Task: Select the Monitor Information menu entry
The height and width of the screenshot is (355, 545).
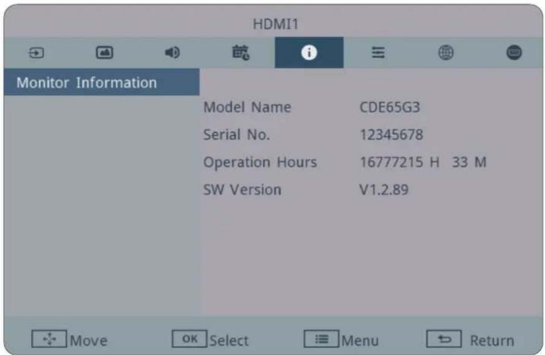Action: pos(101,82)
